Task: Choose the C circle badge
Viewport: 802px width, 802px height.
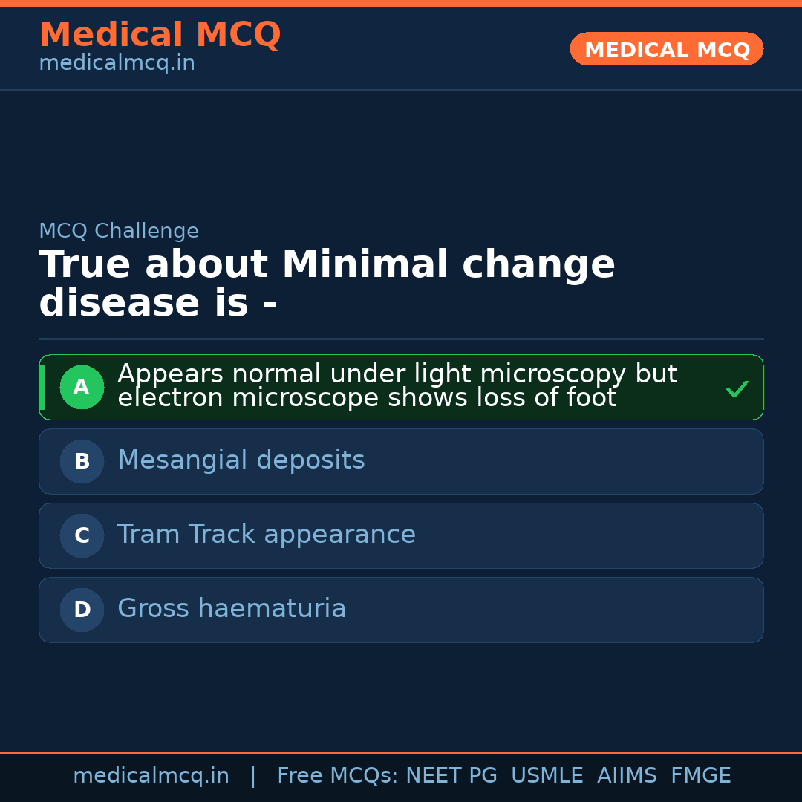Action: click(82, 535)
